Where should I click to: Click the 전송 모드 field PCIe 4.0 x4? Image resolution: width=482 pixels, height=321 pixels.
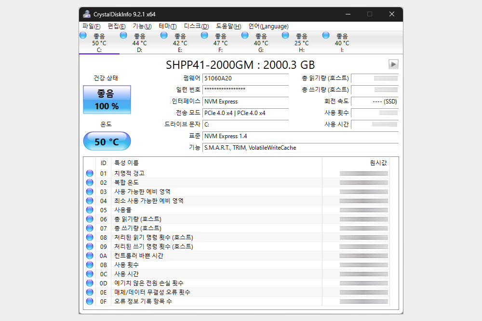pos(246,113)
